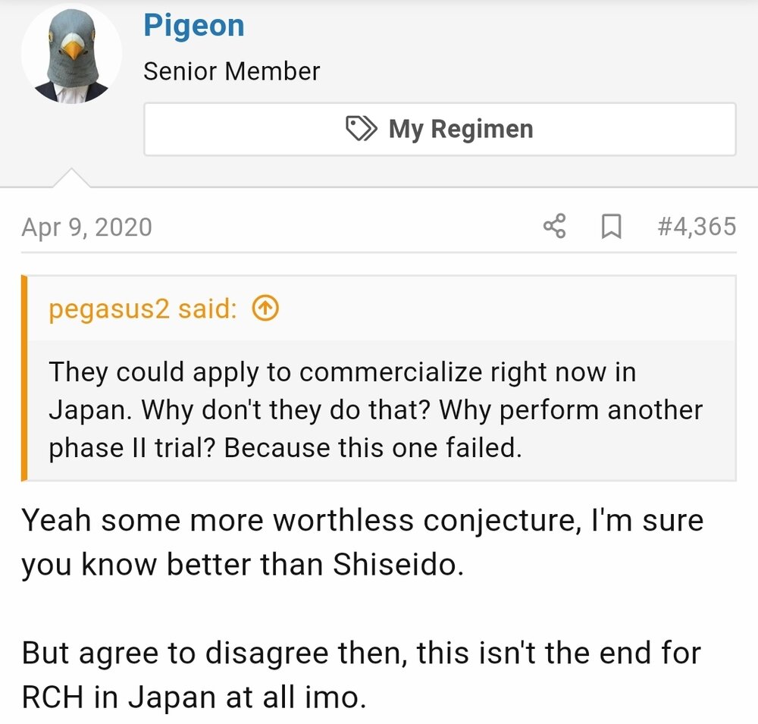Click the share icon beside post number
The width and height of the screenshot is (758, 724).
pos(555,226)
